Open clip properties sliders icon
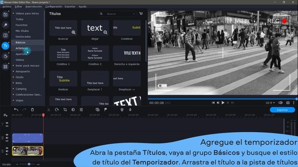The image size is (298, 167). (x=81, y=109)
